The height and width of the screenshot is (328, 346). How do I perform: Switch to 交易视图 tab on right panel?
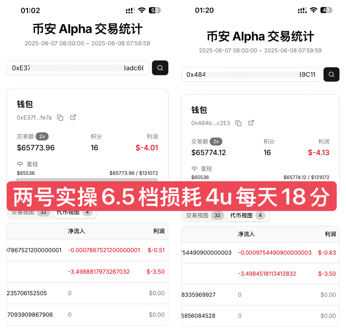[x=205, y=215]
